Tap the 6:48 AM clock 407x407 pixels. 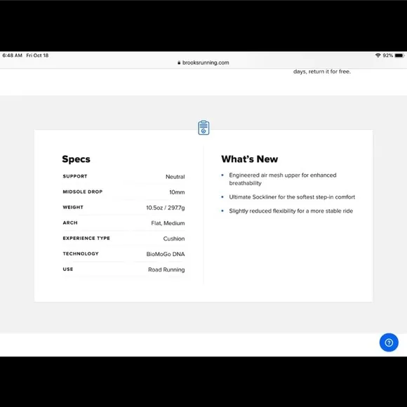(x=12, y=55)
